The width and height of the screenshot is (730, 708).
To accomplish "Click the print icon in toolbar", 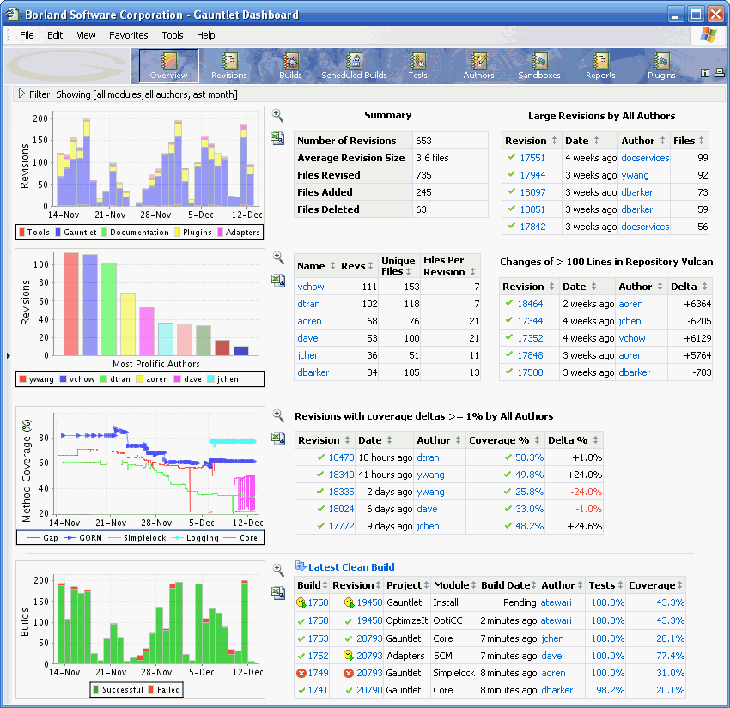I will (x=718, y=73).
